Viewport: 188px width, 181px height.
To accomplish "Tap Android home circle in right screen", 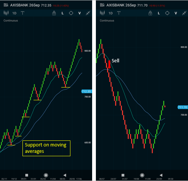I will point(142,175).
